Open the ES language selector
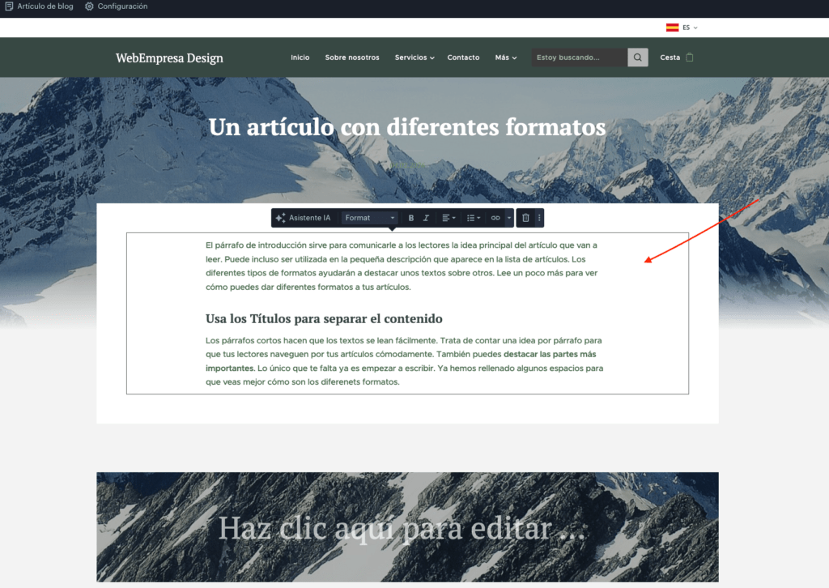 click(682, 28)
